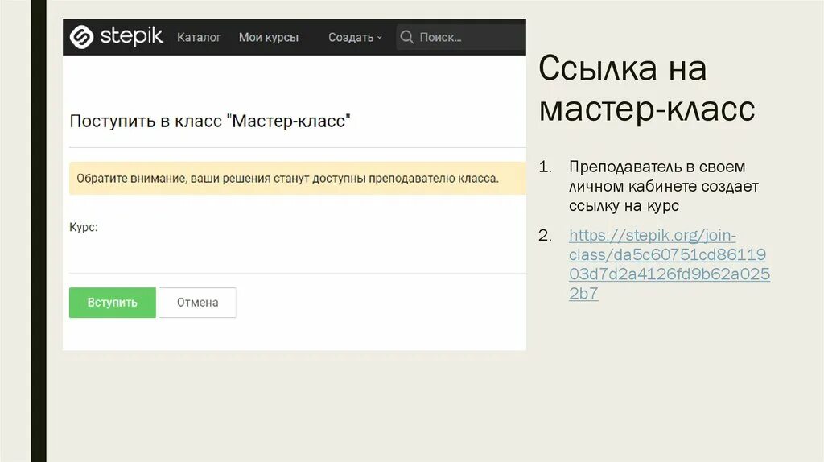824x462 pixels.
Task: Click the slide title Ссылка на мастер-класс
Action: 646,89
